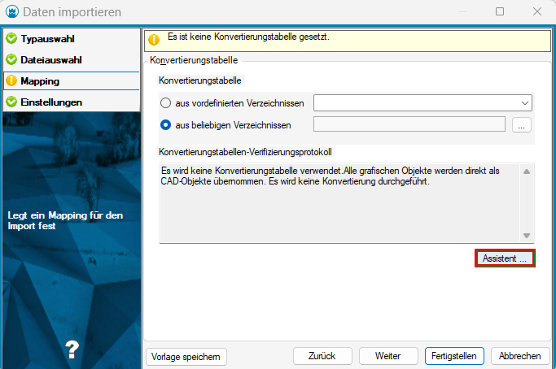
Task: Launch the Assistent wizard
Action: 504,258
